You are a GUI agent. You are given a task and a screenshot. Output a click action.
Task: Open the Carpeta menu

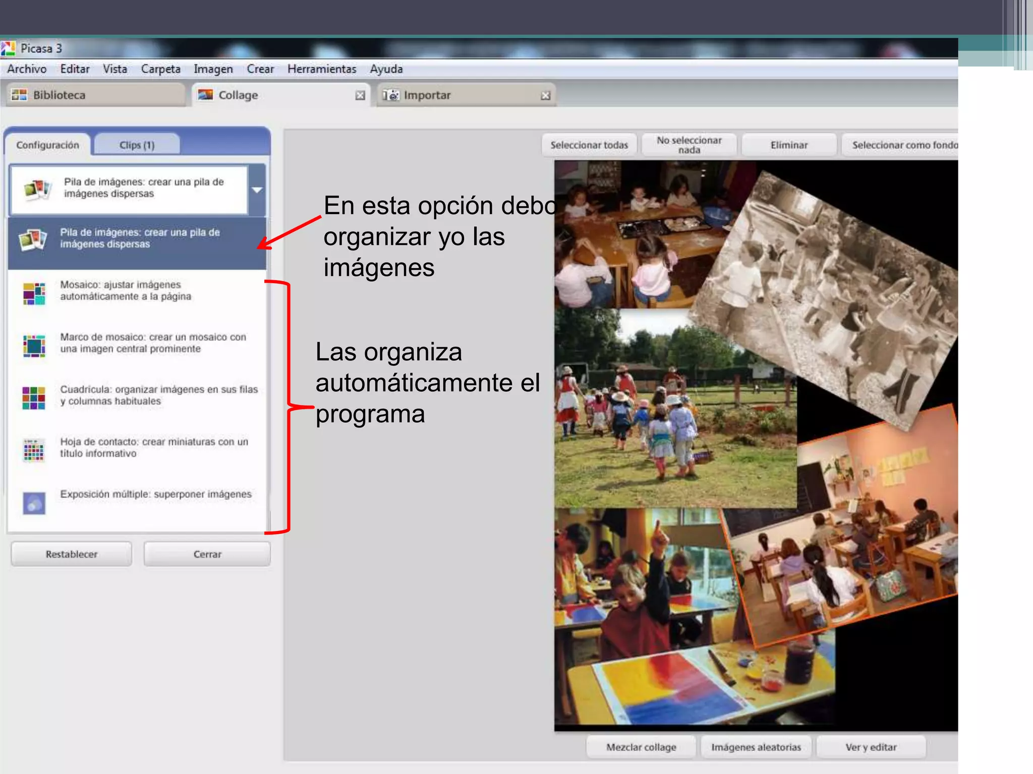click(160, 69)
